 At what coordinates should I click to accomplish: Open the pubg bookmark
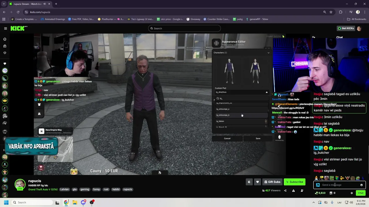point(238,19)
